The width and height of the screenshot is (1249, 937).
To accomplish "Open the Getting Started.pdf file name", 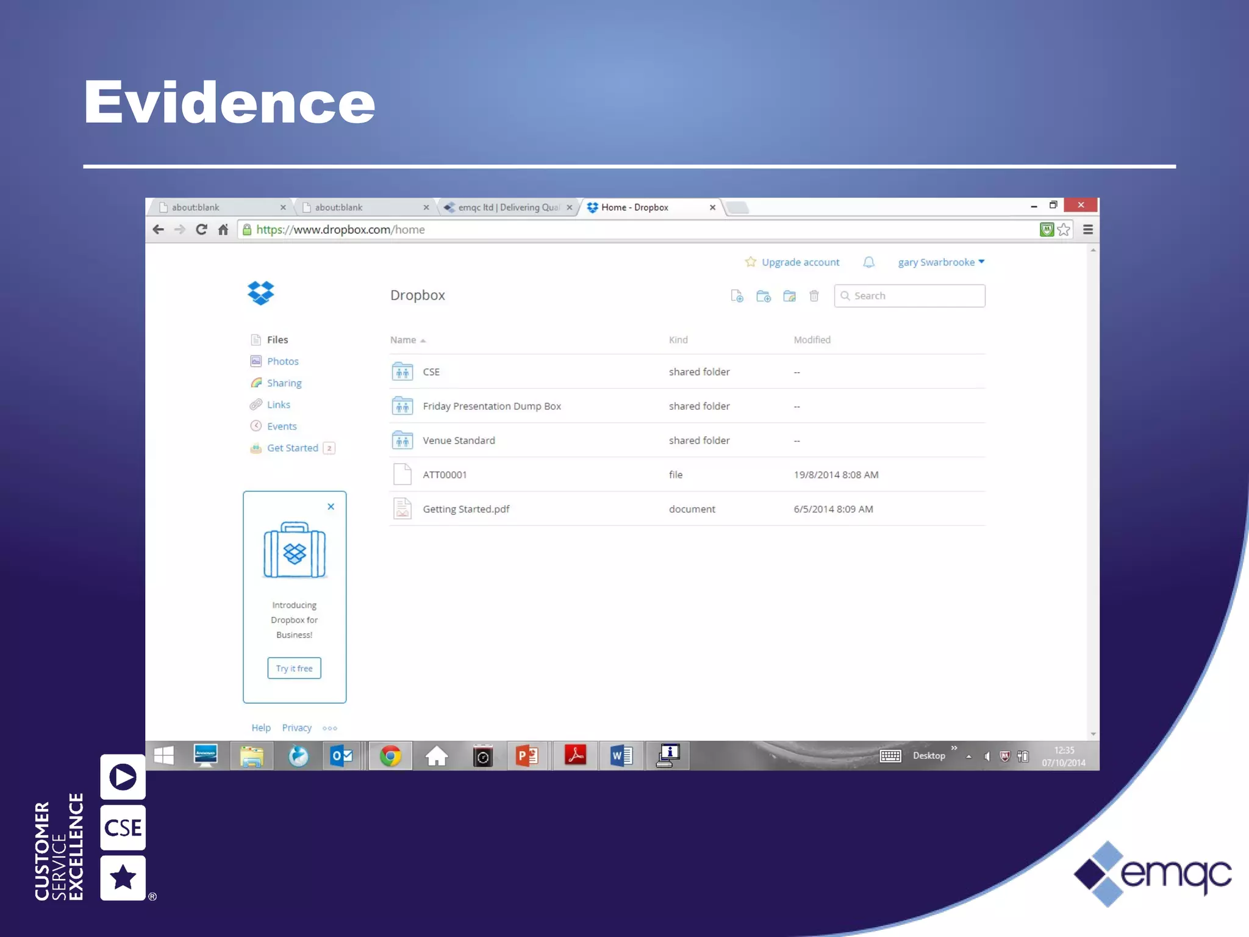I will click(466, 509).
